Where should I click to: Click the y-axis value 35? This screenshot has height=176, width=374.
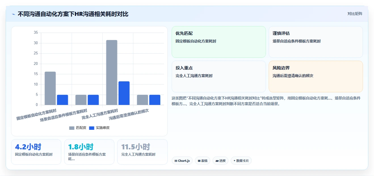click(x=36, y=33)
